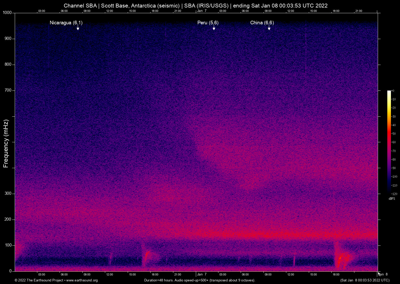Click the Frequency (mHz) axis label
Viewport: 400px width, 284px height.
tap(6, 144)
